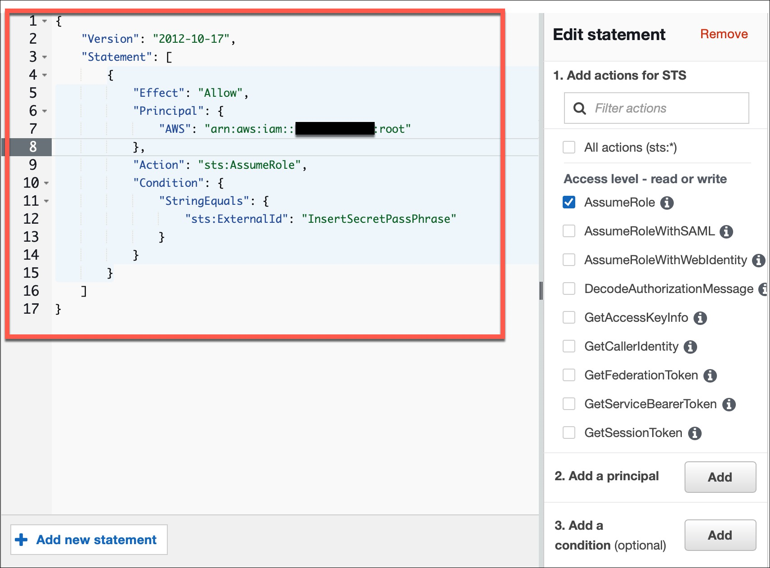Click line number 17 in the gutter
This screenshot has height=568, width=770.
(31, 309)
